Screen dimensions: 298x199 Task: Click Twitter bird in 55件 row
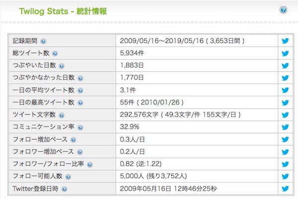pos(285,103)
